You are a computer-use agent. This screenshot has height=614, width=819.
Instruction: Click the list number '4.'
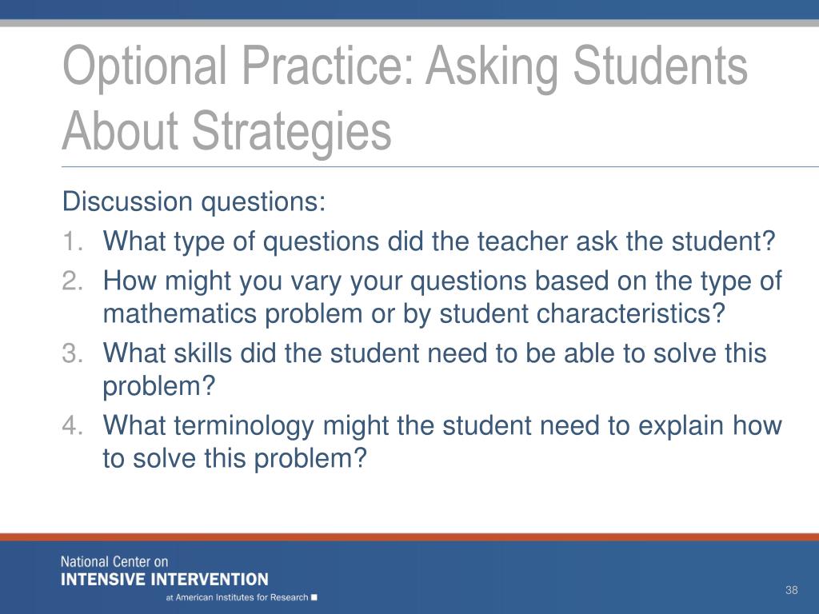[x=73, y=425]
